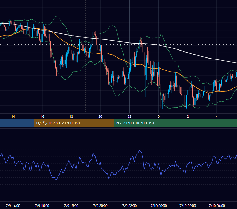Click hour label 16 on price chart axis
237x209 pixels.
pyautogui.click(x=42, y=117)
